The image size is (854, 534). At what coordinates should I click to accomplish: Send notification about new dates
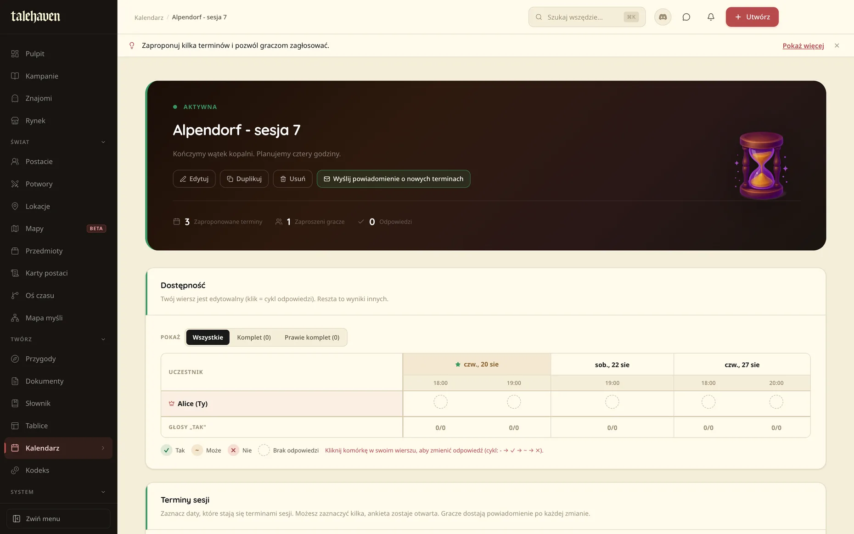(x=393, y=179)
